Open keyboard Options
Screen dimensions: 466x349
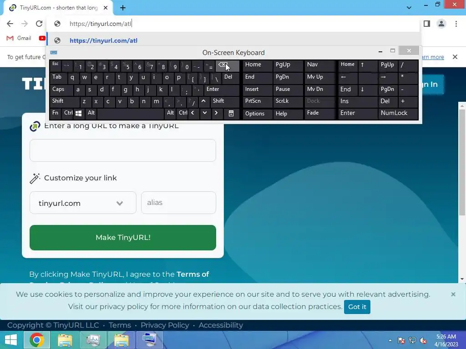[x=258, y=113]
